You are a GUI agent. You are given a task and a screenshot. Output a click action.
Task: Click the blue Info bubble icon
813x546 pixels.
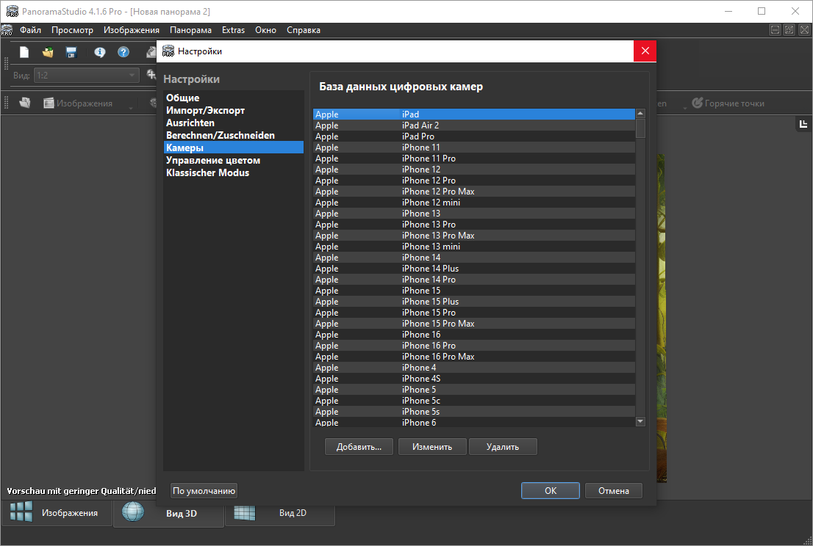99,52
